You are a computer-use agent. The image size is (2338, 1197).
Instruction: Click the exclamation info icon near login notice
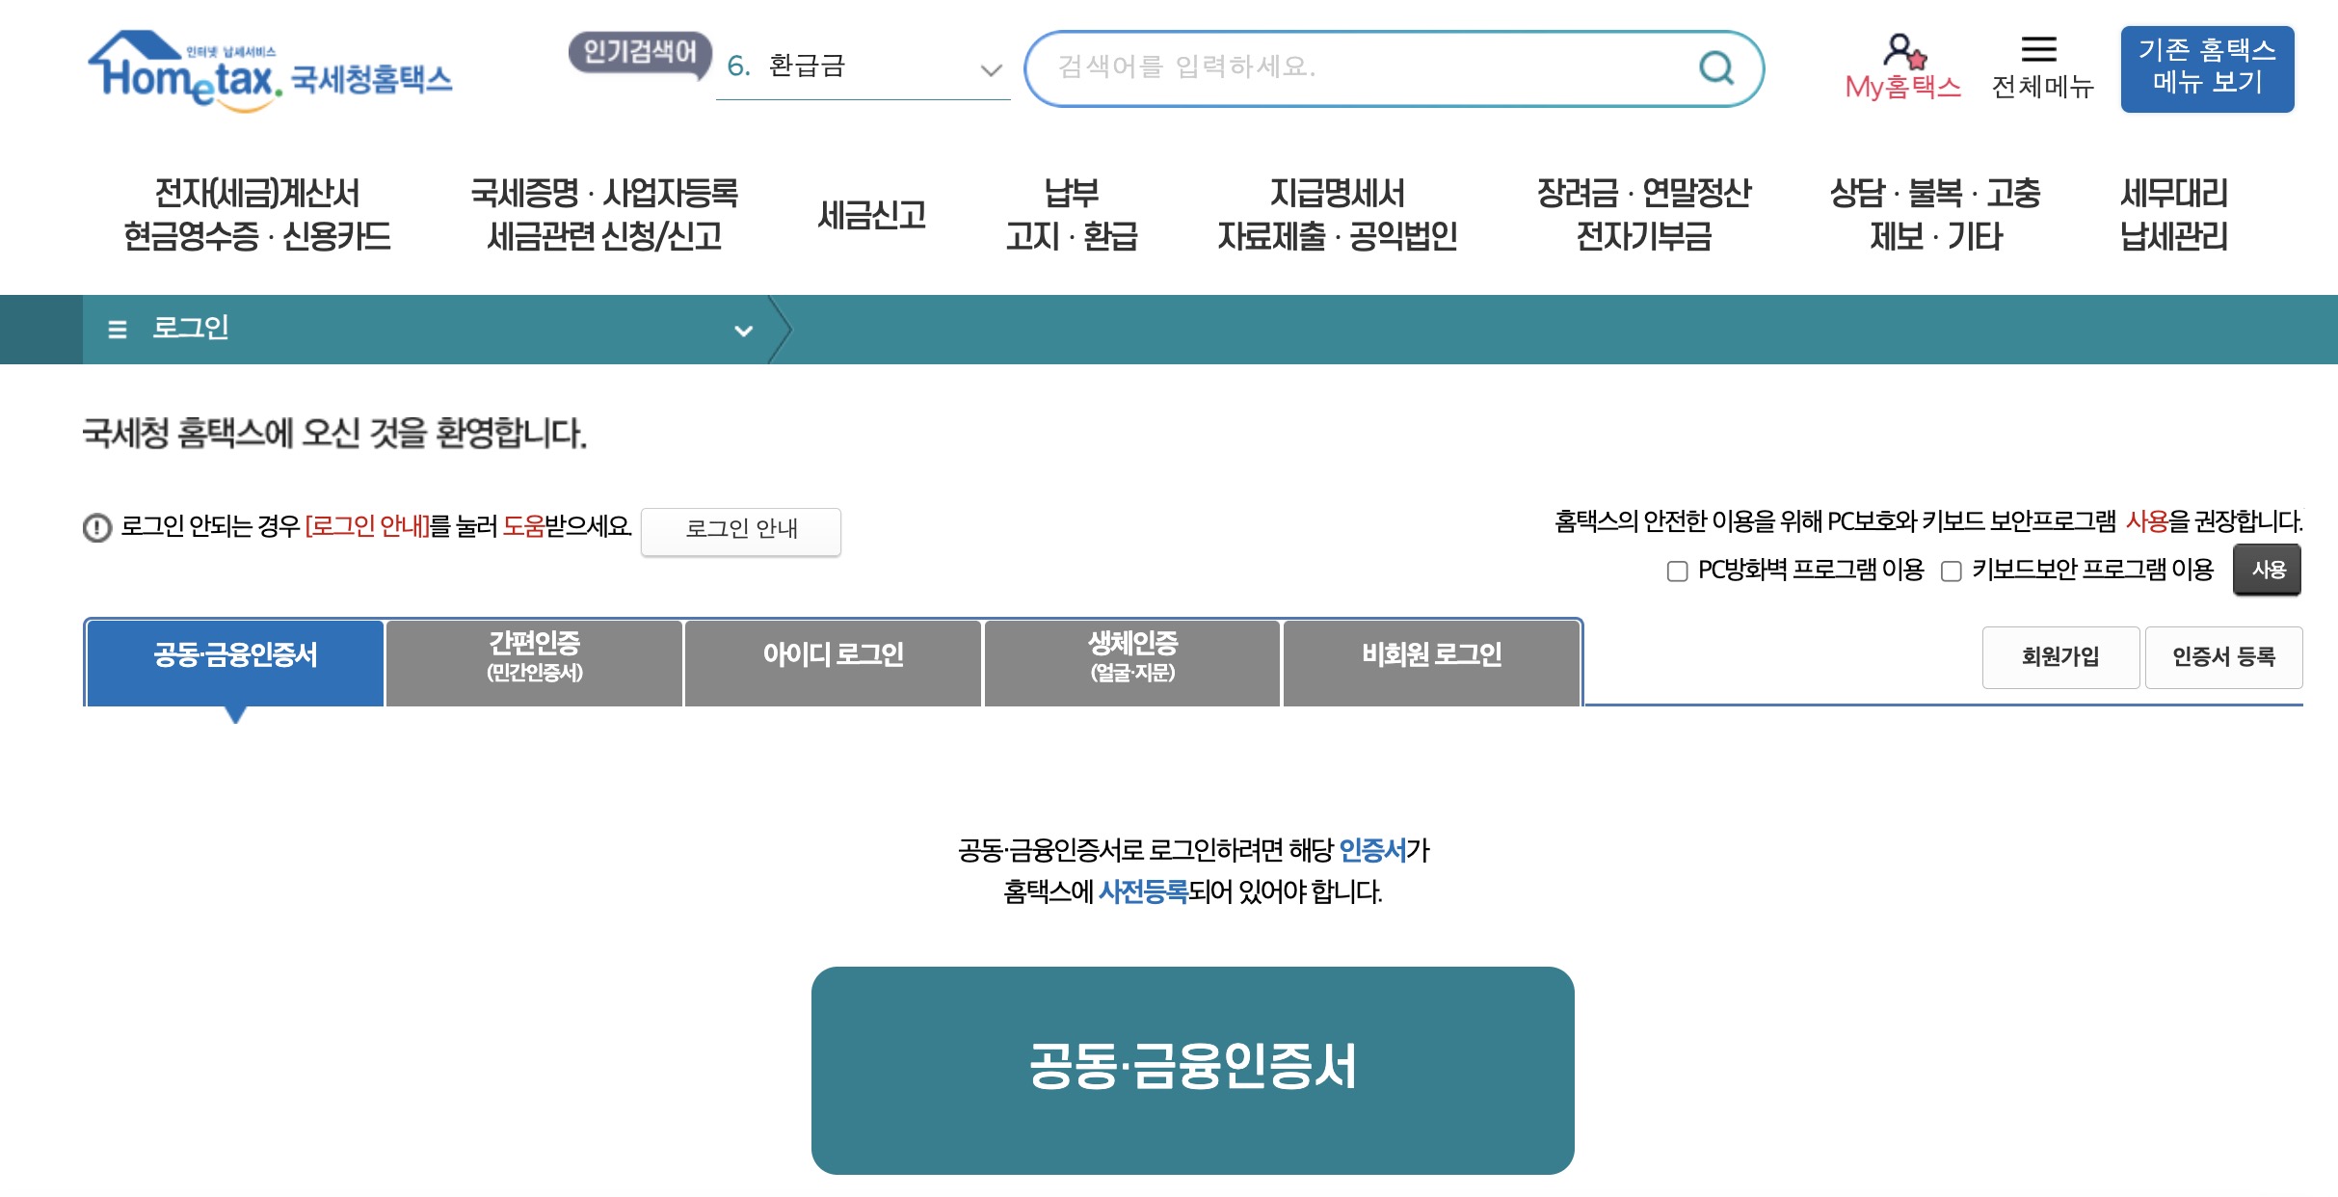[97, 528]
